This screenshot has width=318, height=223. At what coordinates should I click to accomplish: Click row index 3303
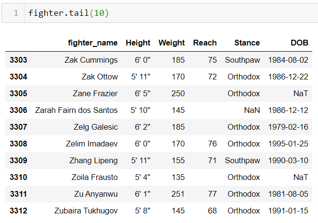18,60
